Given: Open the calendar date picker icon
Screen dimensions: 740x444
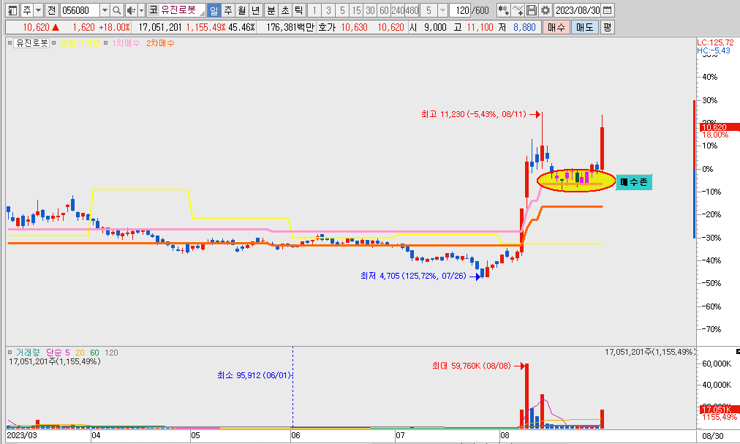Looking at the screenshot, I should coord(608,10).
